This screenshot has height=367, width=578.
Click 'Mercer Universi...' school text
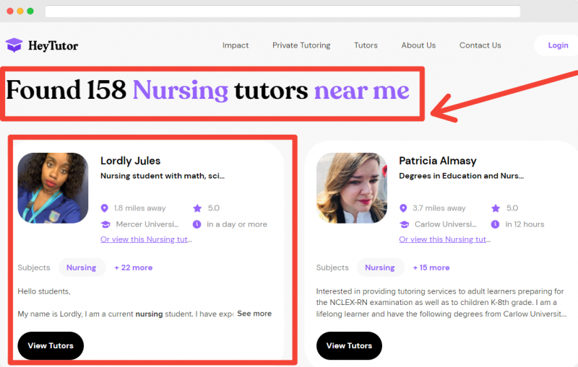pyautogui.click(x=147, y=224)
